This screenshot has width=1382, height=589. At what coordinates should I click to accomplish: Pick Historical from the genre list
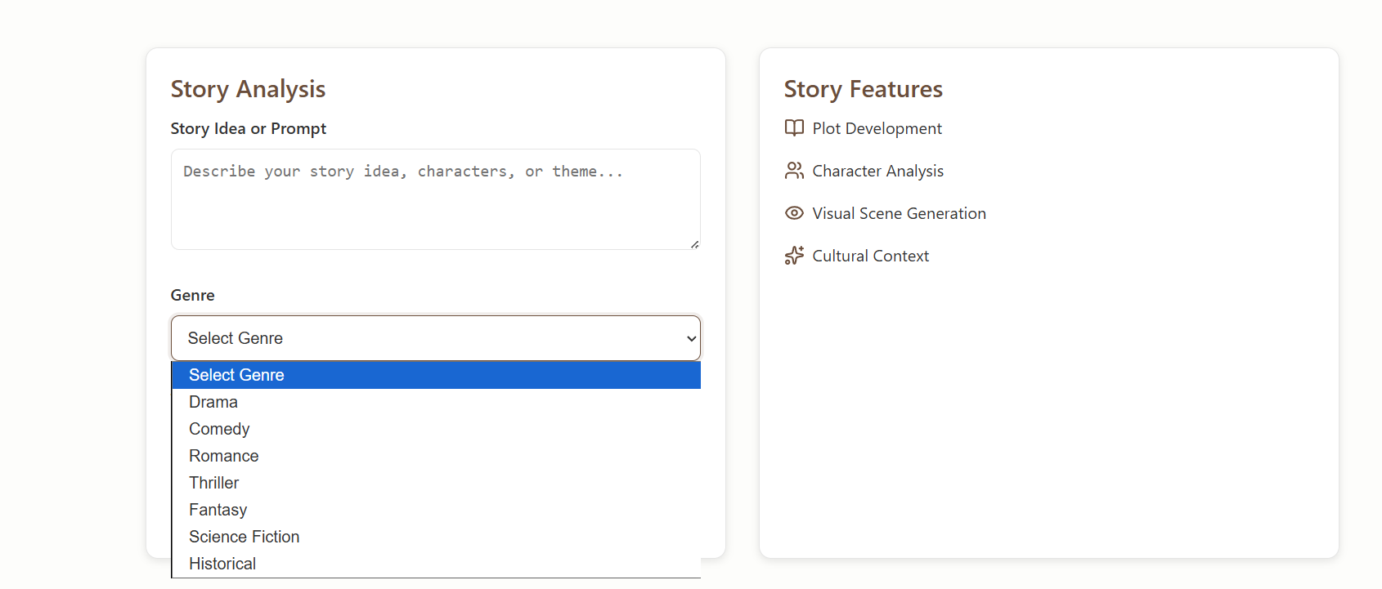tap(222, 564)
